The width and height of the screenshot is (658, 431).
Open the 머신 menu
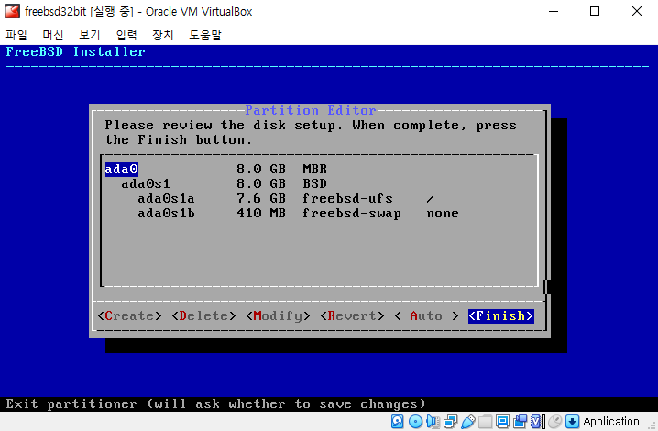point(53,35)
